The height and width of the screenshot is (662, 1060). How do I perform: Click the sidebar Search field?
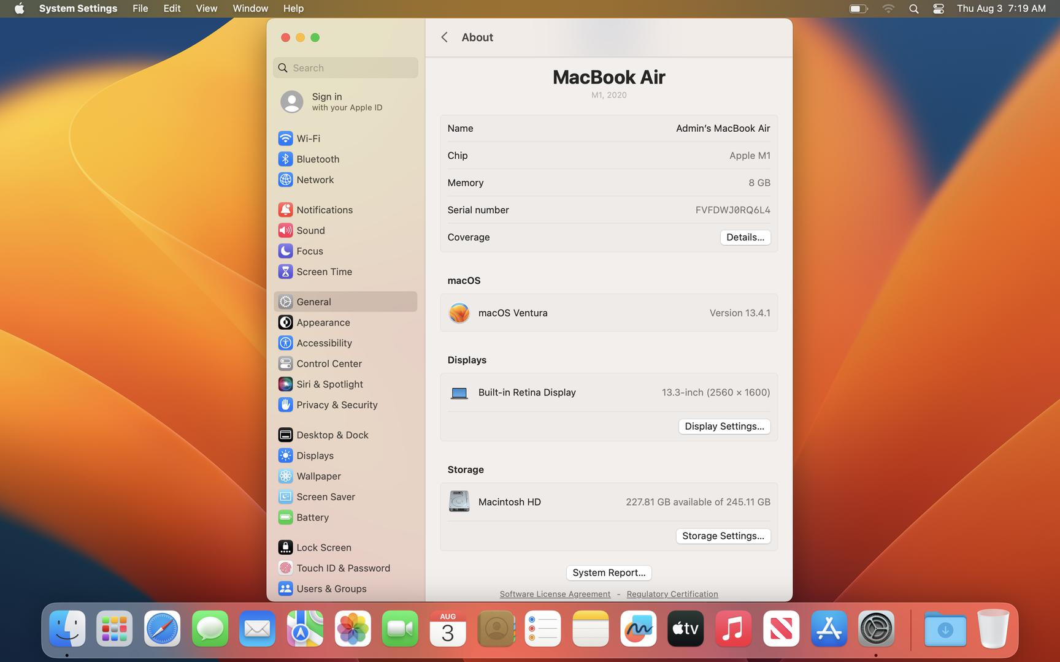click(345, 68)
